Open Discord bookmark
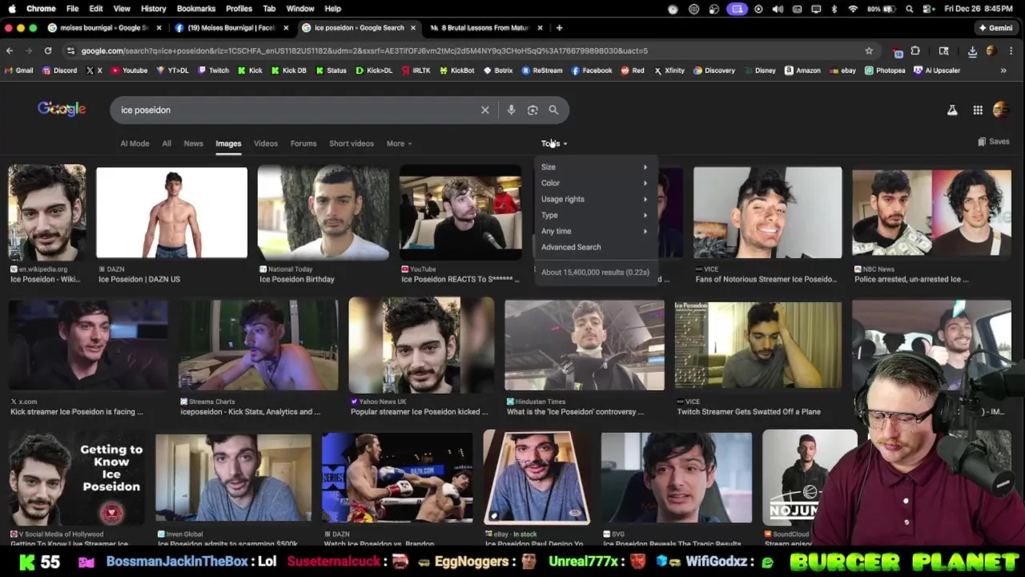The image size is (1025, 577). pyautogui.click(x=59, y=71)
